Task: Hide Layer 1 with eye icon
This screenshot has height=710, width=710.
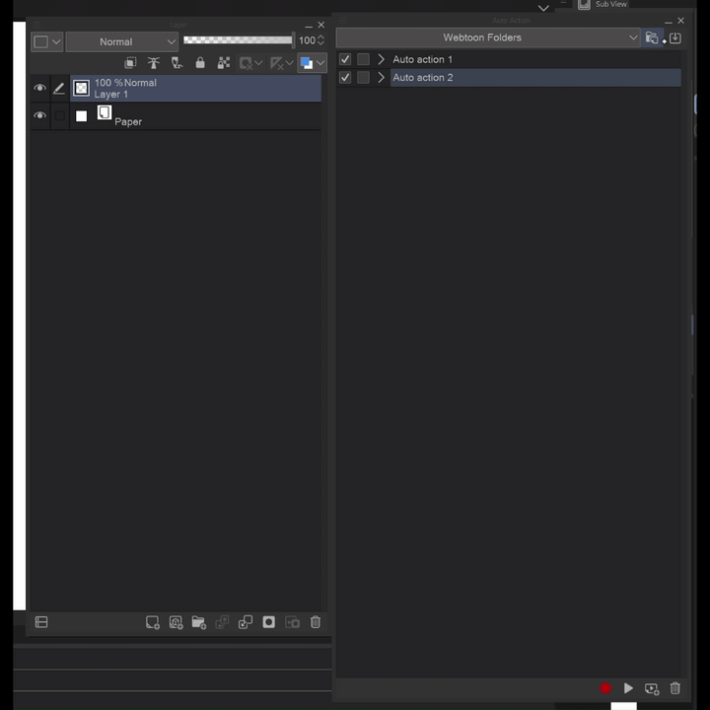Action: 39,88
